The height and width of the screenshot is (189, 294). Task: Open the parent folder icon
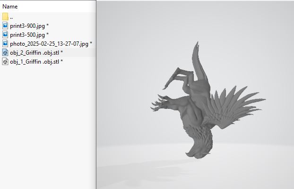point(5,16)
